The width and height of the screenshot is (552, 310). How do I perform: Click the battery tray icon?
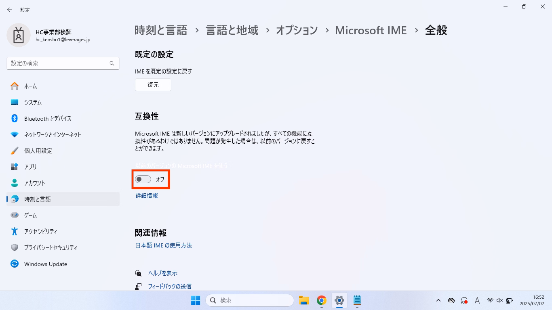(x=509, y=300)
